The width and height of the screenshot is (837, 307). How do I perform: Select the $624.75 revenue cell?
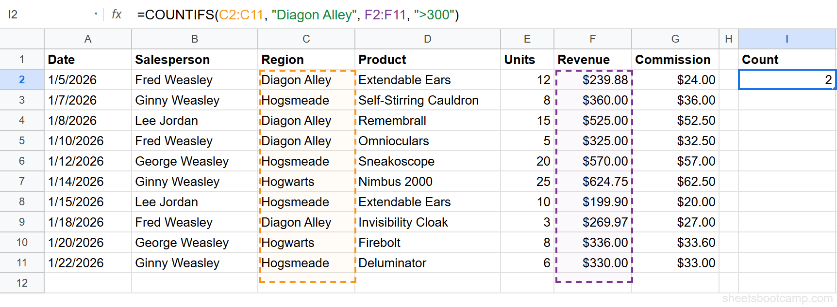593,182
